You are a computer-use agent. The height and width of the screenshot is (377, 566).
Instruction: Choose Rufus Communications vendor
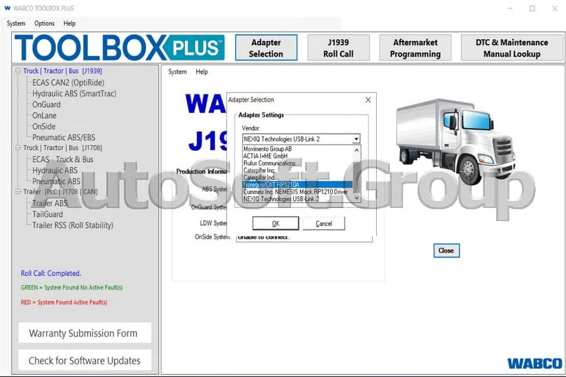tap(269, 163)
